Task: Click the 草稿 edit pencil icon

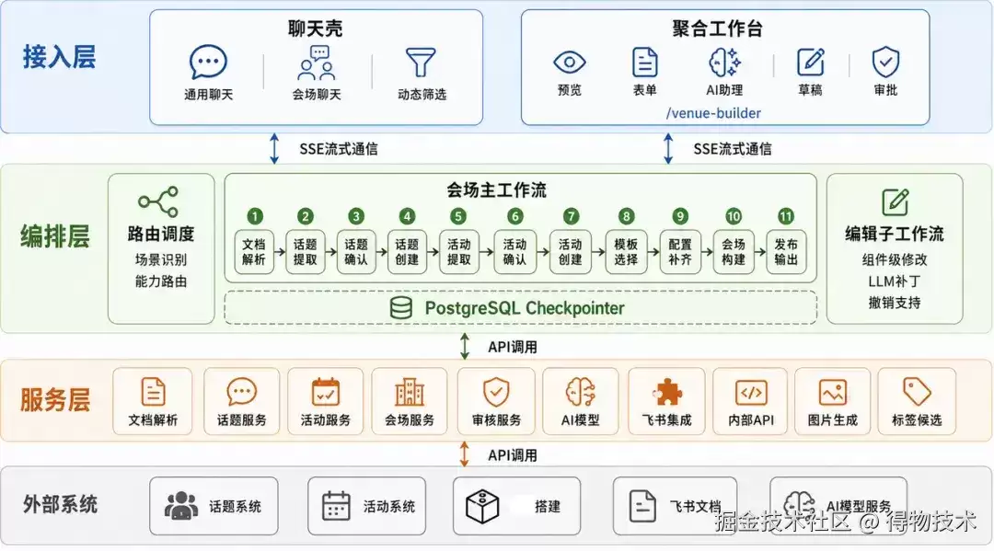Action: click(x=810, y=62)
